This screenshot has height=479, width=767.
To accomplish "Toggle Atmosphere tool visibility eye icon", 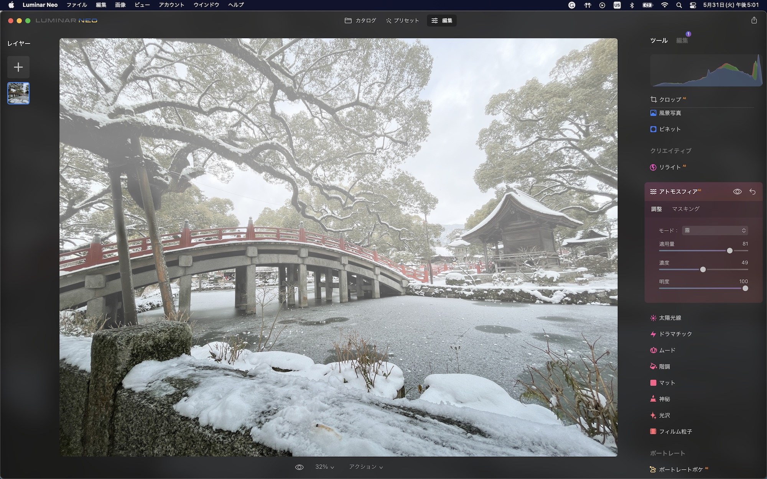I will pyautogui.click(x=737, y=192).
